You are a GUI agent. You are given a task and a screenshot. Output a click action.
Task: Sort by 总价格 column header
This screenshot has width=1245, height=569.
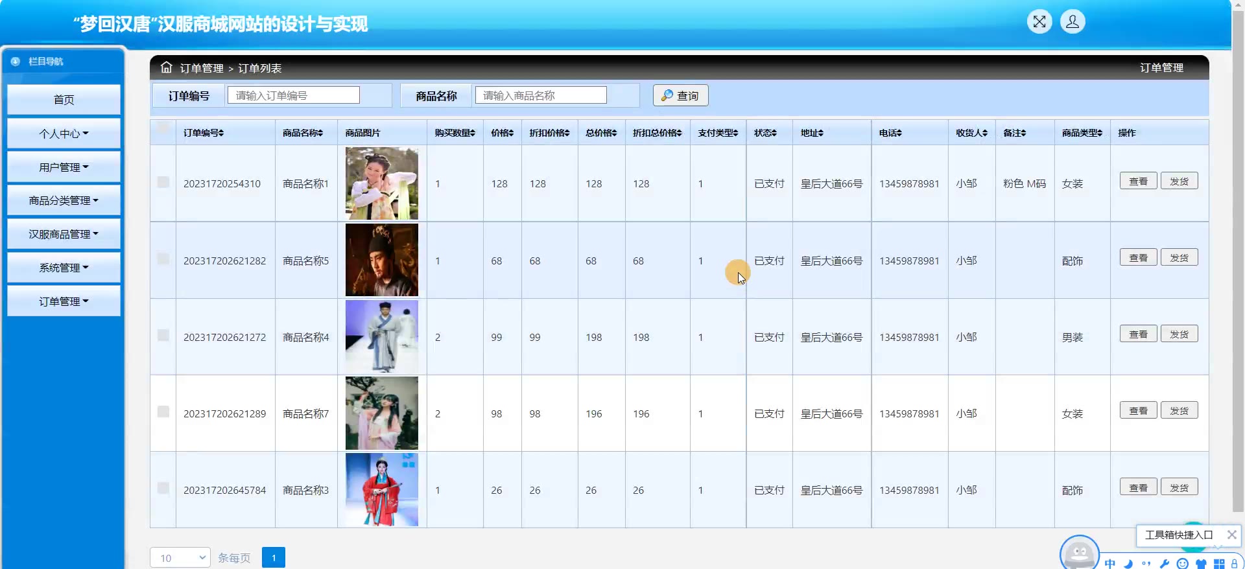tap(601, 133)
